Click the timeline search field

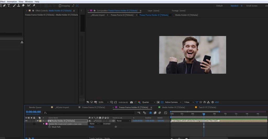(89, 113)
